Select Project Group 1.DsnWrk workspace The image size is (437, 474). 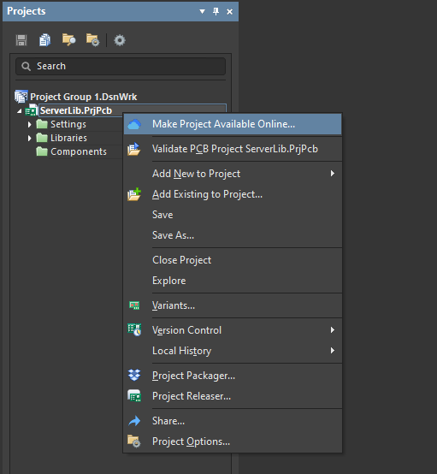click(x=84, y=97)
